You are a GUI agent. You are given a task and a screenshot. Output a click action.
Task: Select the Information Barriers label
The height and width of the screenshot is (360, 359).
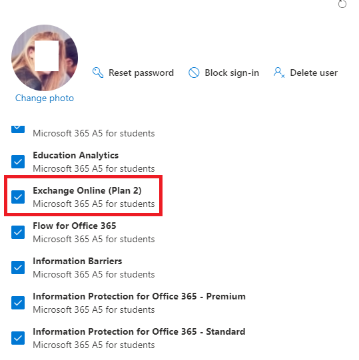point(77,262)
